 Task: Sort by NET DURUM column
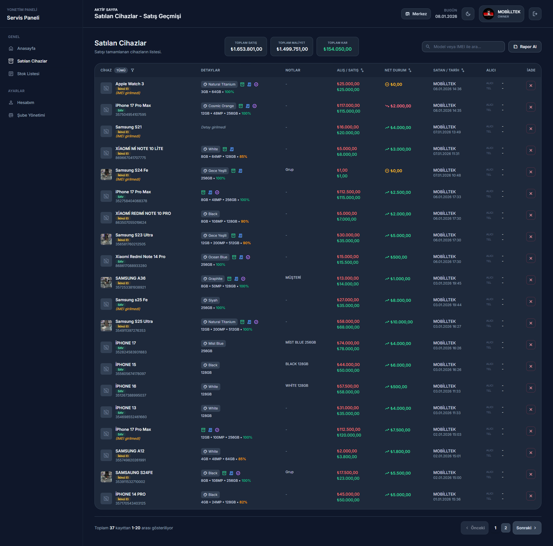398,70
